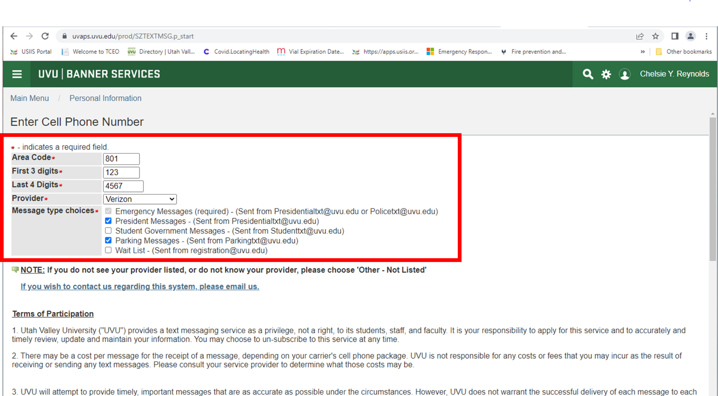Click the Area Code input field

coord(121,159)
